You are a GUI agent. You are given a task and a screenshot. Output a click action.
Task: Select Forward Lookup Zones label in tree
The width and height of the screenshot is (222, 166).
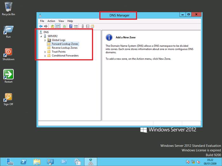(x=65, y=44)
